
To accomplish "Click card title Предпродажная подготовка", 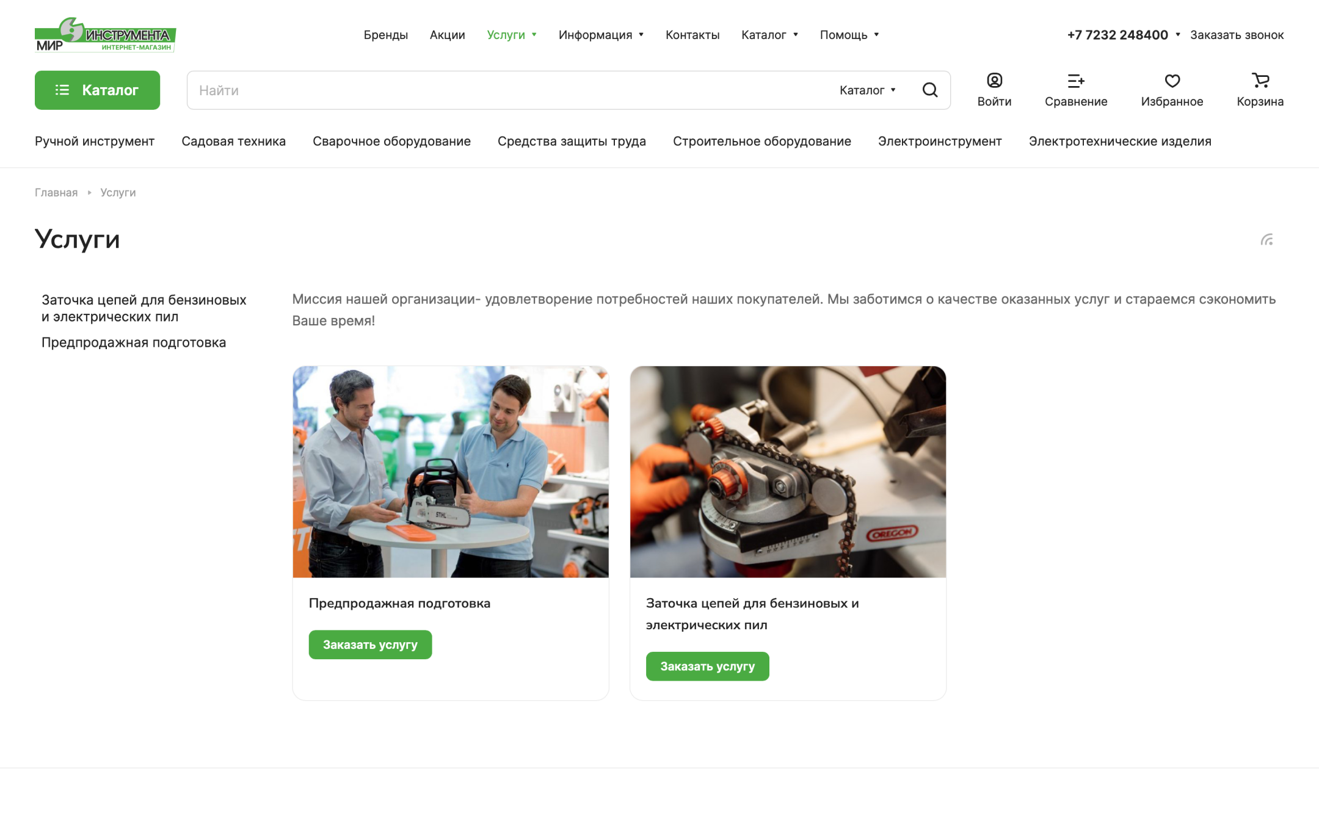I will 399,603.
